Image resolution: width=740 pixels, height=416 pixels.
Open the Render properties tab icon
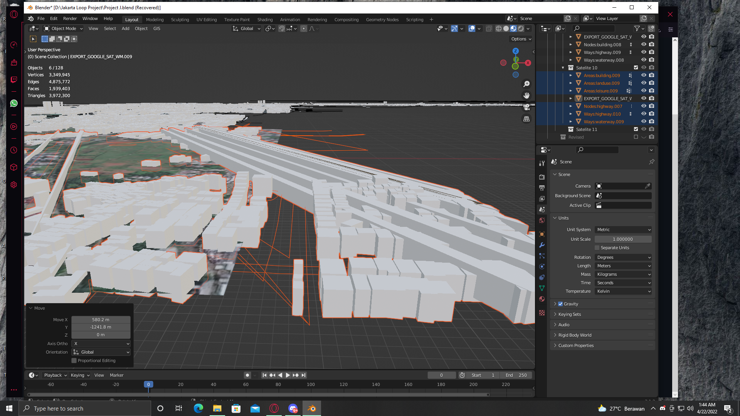542,177
